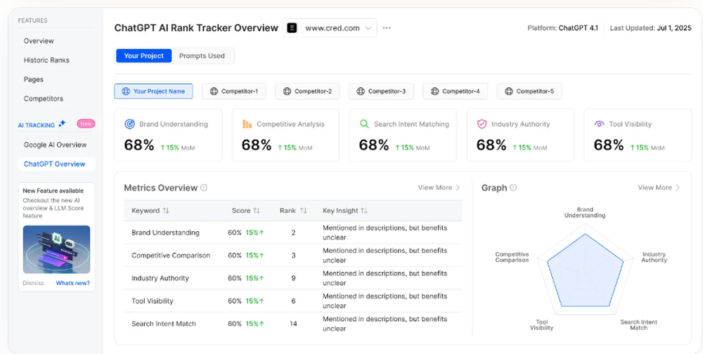Switch to the Your Project tab
The width and height of the screenshot is (703, 354).
143,56
